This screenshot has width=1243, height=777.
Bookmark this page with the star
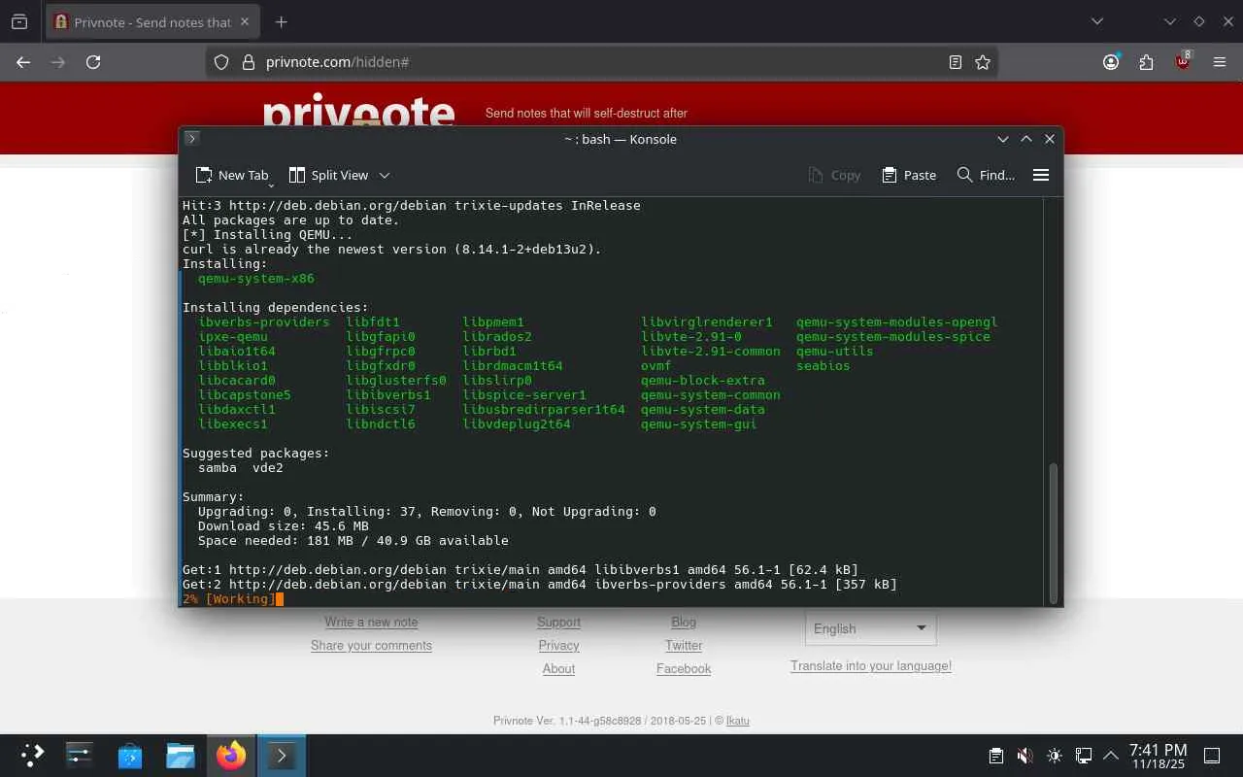coord(983,62)
